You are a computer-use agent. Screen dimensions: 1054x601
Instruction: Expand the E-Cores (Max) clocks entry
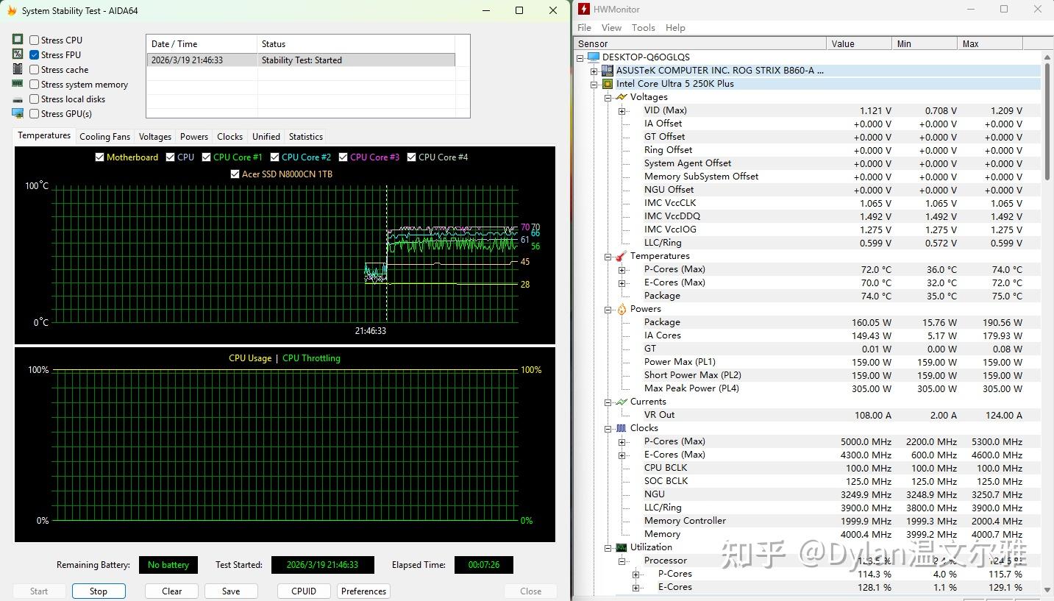[622, 455]
